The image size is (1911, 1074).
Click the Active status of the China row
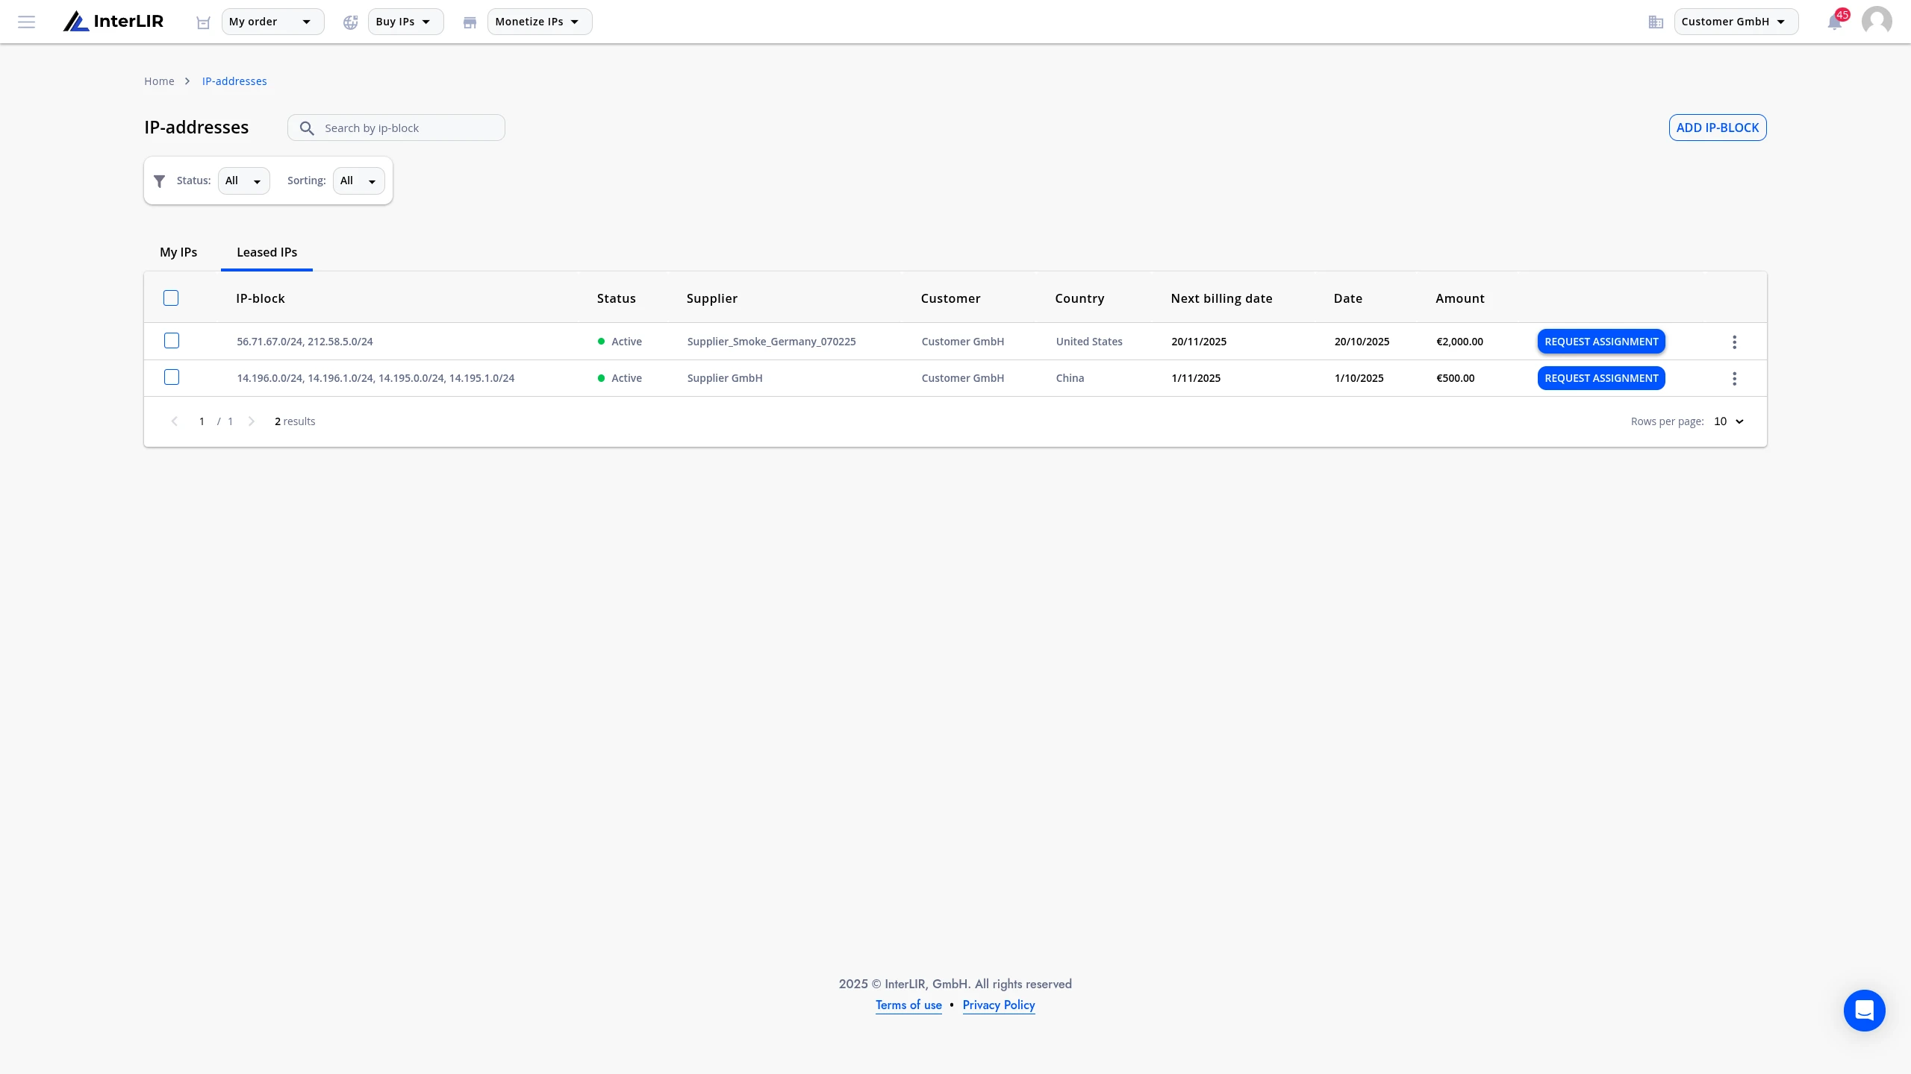point(620,378)
